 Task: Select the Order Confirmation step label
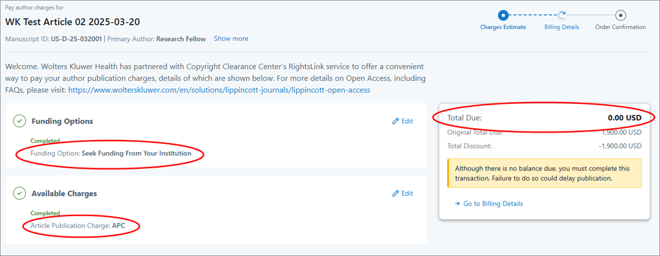click(x=620, y=27)
